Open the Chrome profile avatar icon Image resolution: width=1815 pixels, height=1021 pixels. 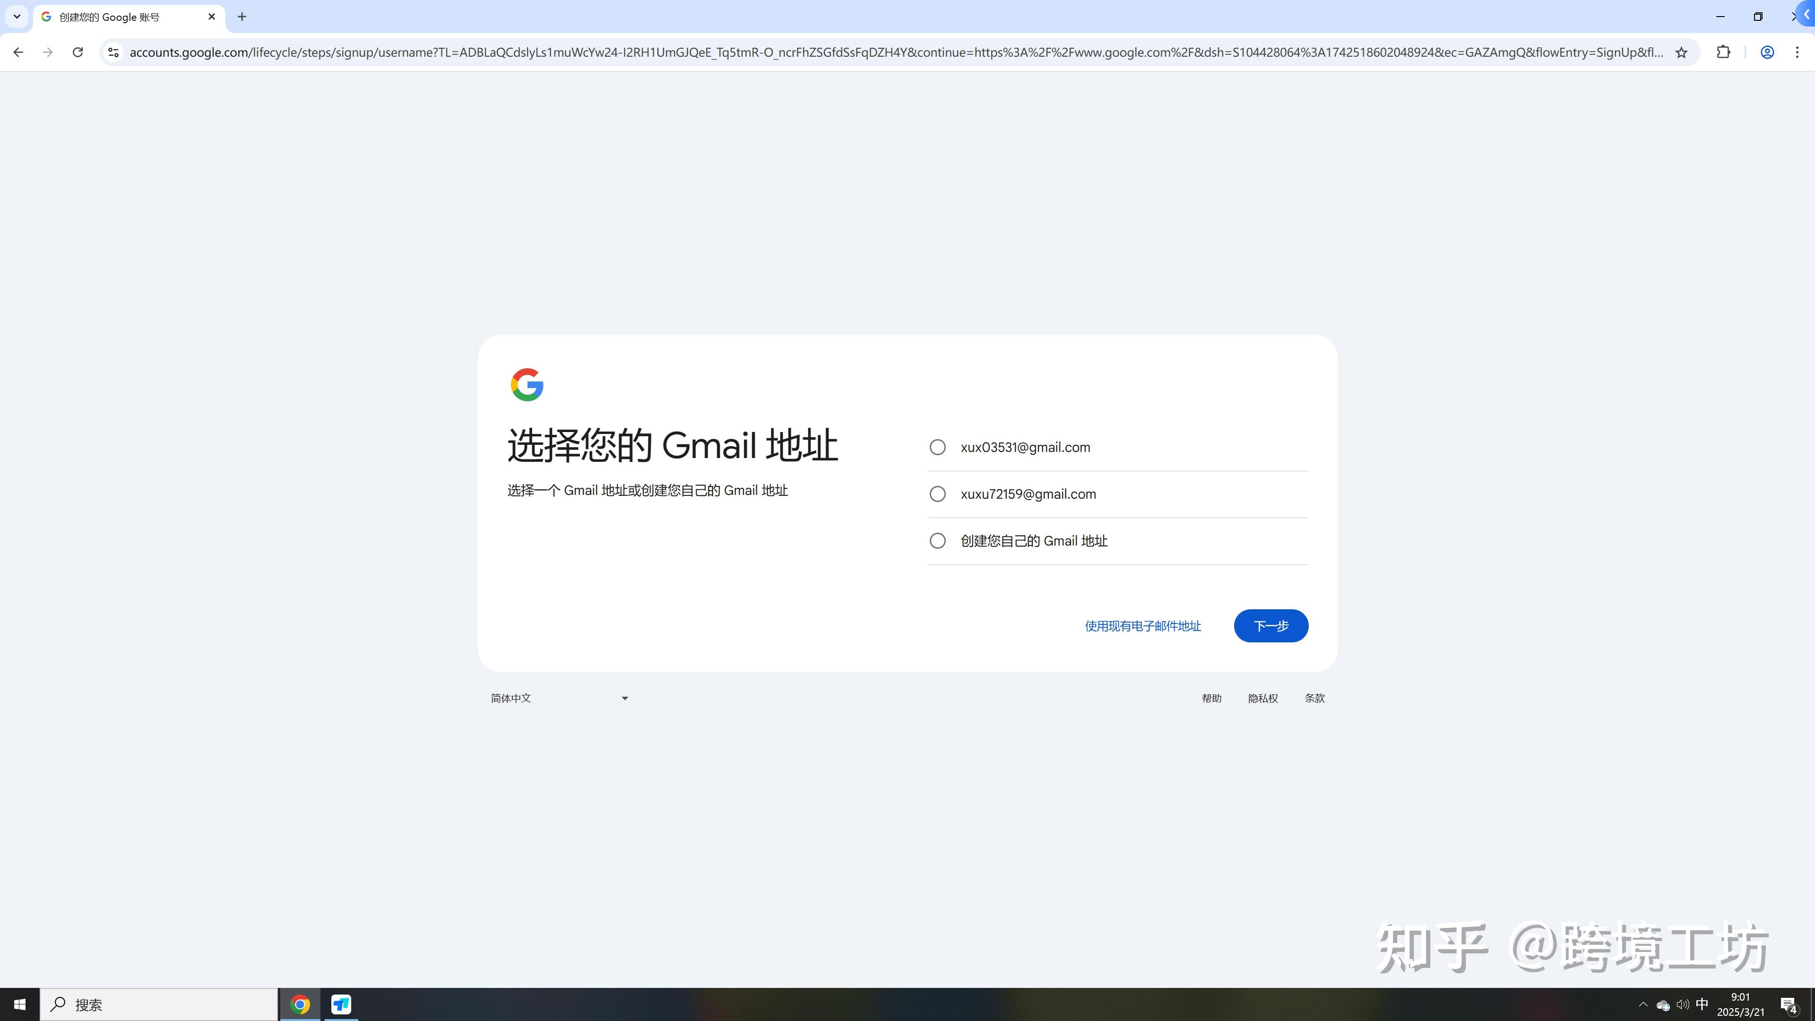coord(1767,52)
